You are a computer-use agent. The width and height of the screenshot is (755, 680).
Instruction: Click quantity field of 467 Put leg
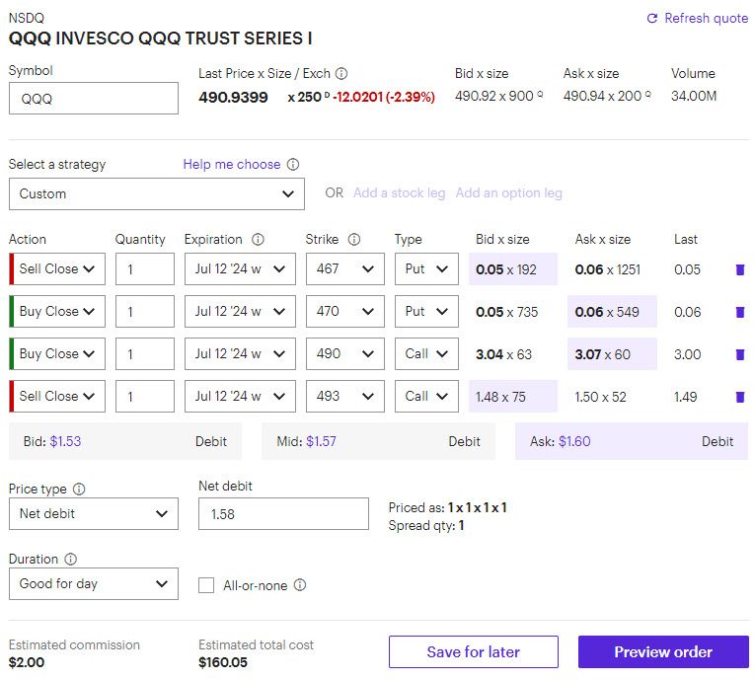click(x=145, y=269)
